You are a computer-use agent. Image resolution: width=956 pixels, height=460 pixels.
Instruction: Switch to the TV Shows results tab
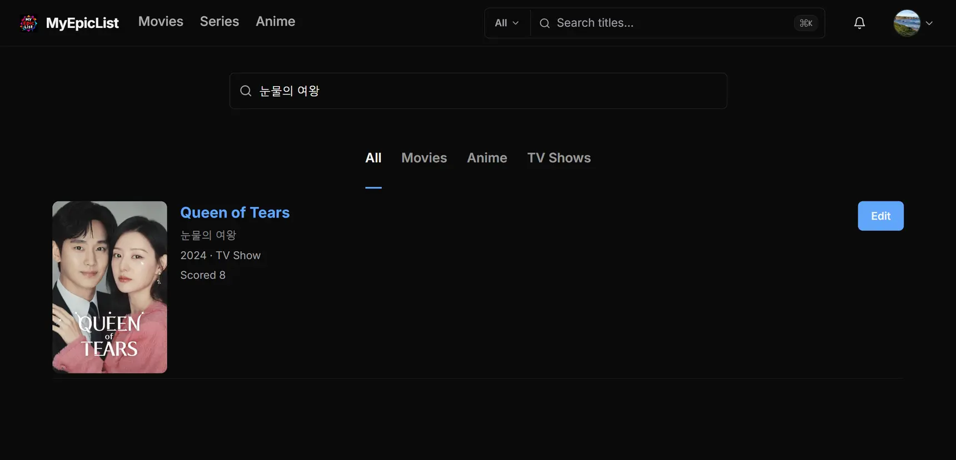pos(559,158)
